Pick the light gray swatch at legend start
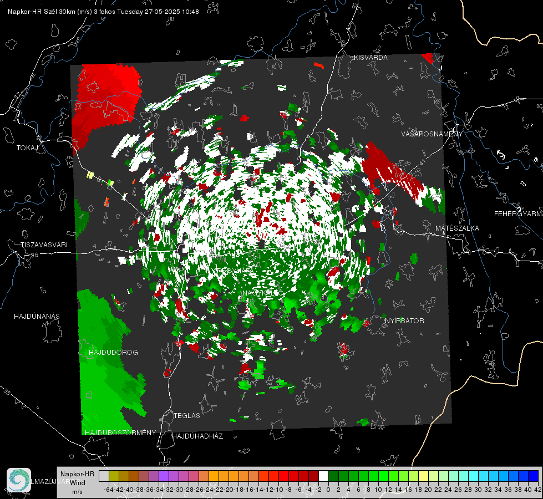543x499 pixels. pyautogui.click(x=104, y=476)
